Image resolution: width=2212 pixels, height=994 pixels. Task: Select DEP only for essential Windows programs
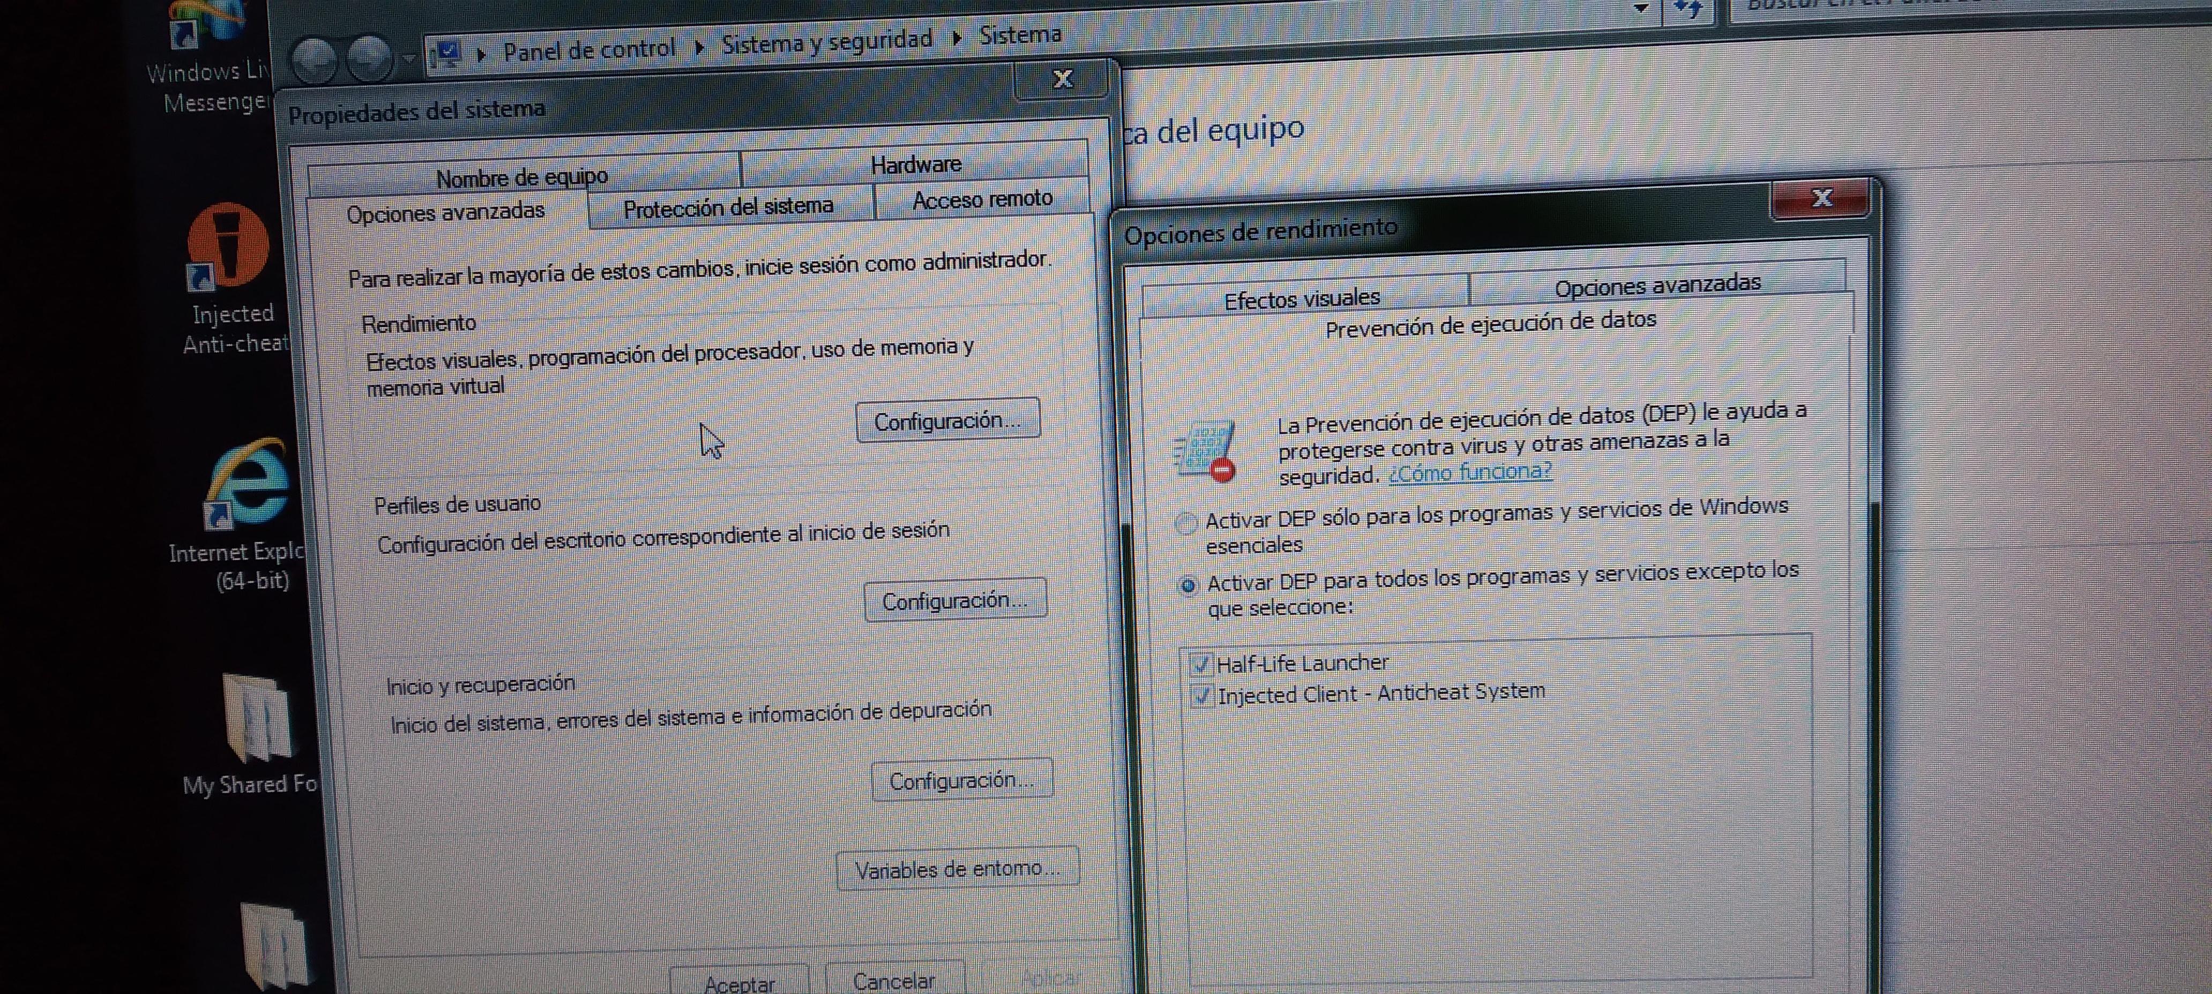tap(1186, 523)
